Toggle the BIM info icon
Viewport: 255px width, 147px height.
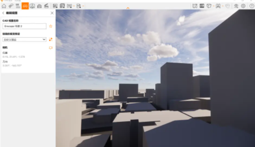click(202, 6)
